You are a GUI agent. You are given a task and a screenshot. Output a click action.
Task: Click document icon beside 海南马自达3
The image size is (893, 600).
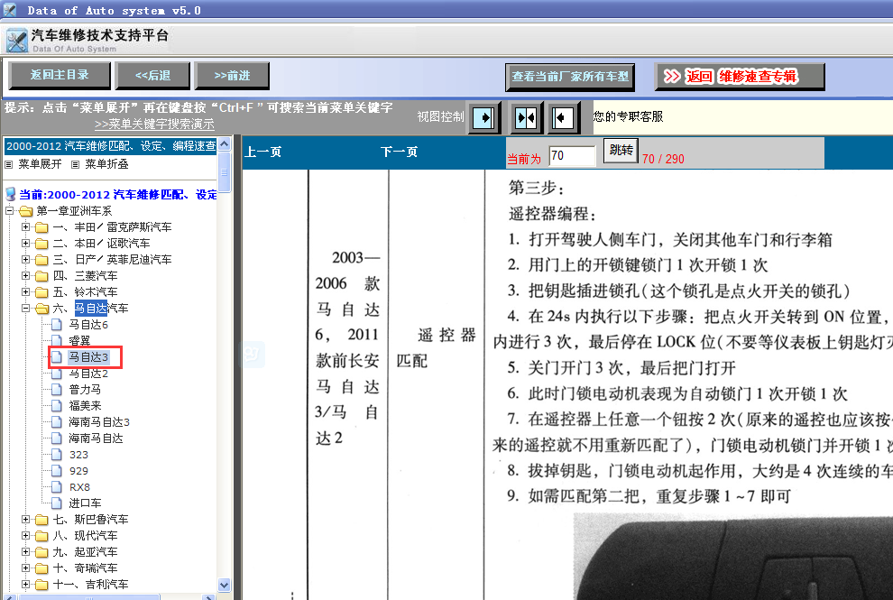[57, 422]
